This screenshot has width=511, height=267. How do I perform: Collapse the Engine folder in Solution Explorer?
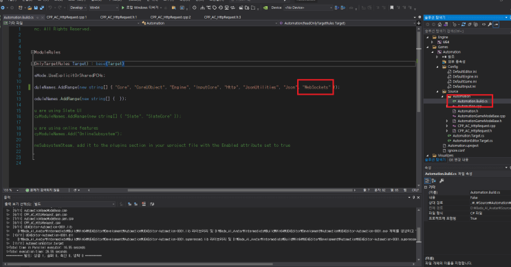[x=428, y=37]
